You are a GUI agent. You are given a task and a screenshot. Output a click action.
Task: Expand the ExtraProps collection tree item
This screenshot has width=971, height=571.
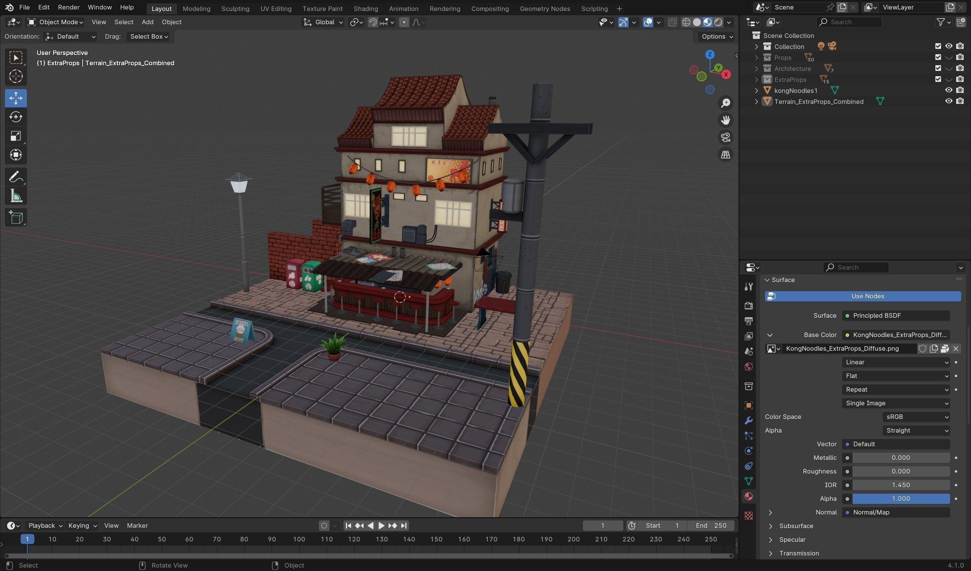click(756, 79)
